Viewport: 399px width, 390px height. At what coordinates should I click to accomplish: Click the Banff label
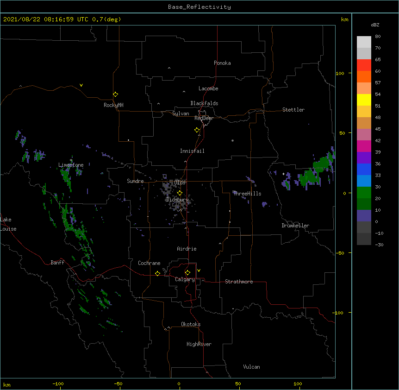point(57,263)
